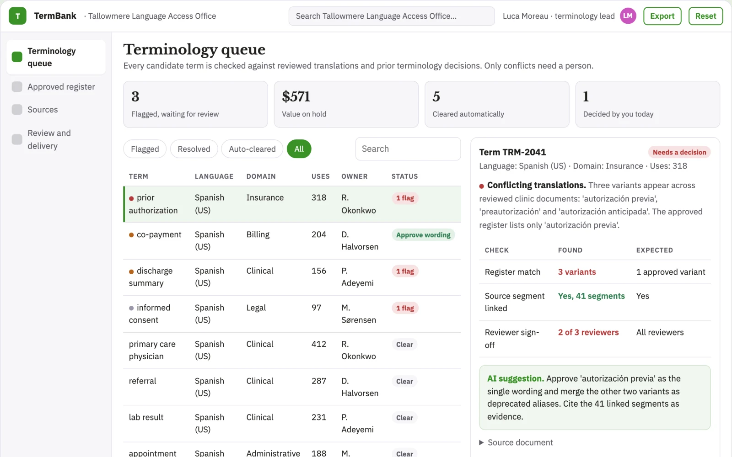Select the discharge summary term row
The width and height of the screenshot is (732, 457).
[292, 277]
